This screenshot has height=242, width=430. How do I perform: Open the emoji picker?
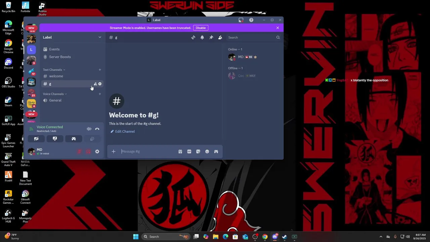(x=207, y=152)
